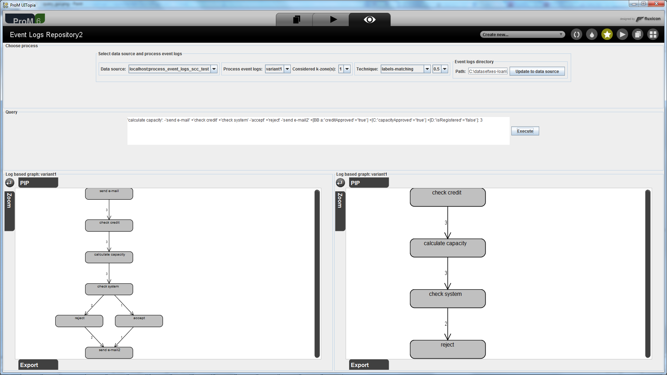667x375 pixels.
Task: Click the 'Event Logs Repository2' title text
Action: (46, 35)
